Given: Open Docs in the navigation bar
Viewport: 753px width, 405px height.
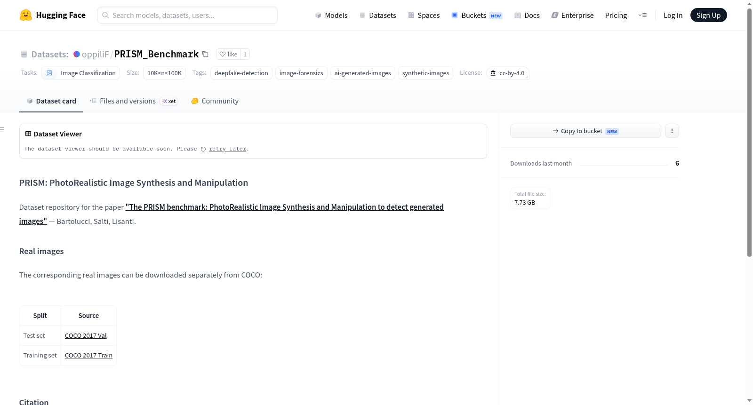Looking at the screenshot, I should click(x=527, y=15).
